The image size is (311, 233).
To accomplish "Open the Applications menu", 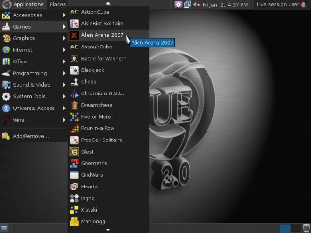I will click(x=23, y=4).
